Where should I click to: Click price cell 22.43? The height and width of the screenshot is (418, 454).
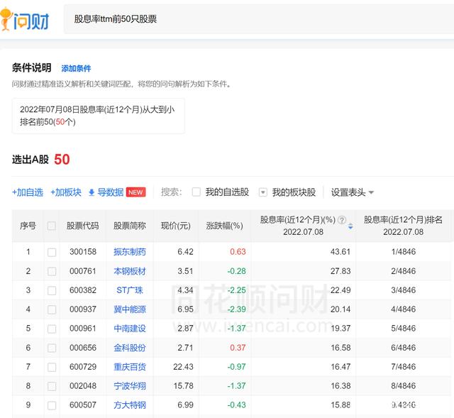coord(183,367)
